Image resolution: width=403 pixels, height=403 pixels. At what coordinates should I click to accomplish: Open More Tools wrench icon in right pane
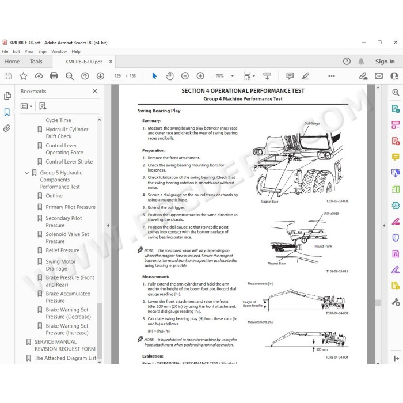(x=396, y=302)
